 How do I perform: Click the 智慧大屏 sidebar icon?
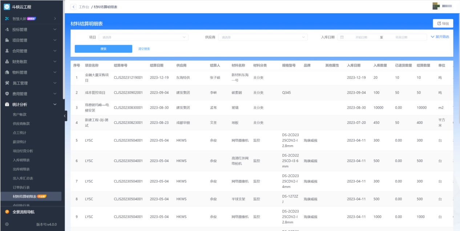7,18
